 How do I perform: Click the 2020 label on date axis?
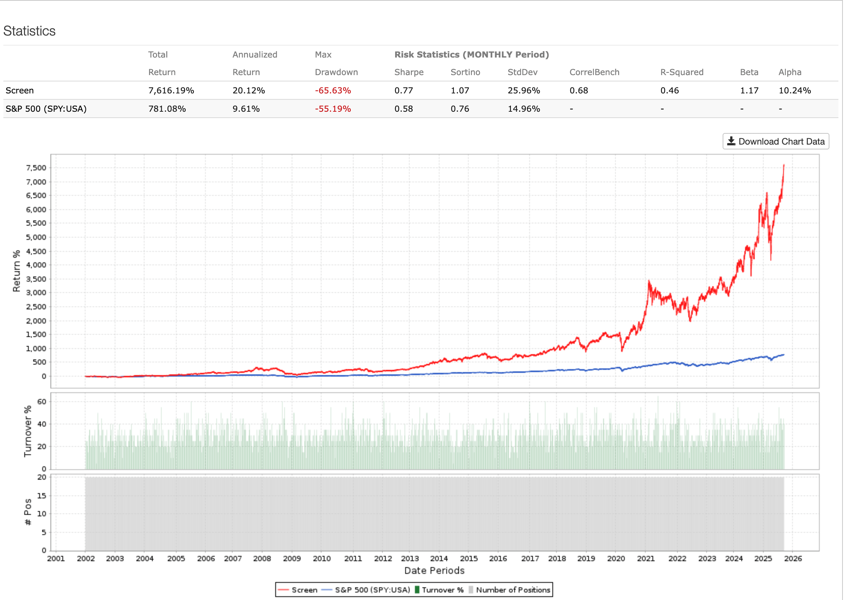616,559
